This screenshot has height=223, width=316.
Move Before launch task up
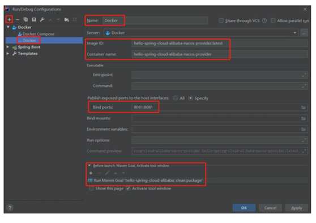116,173
